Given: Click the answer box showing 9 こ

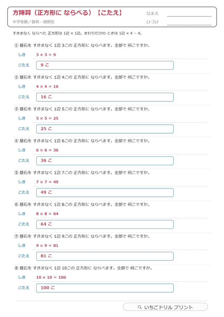Looking at the screenshot, I should pos(105,65).
